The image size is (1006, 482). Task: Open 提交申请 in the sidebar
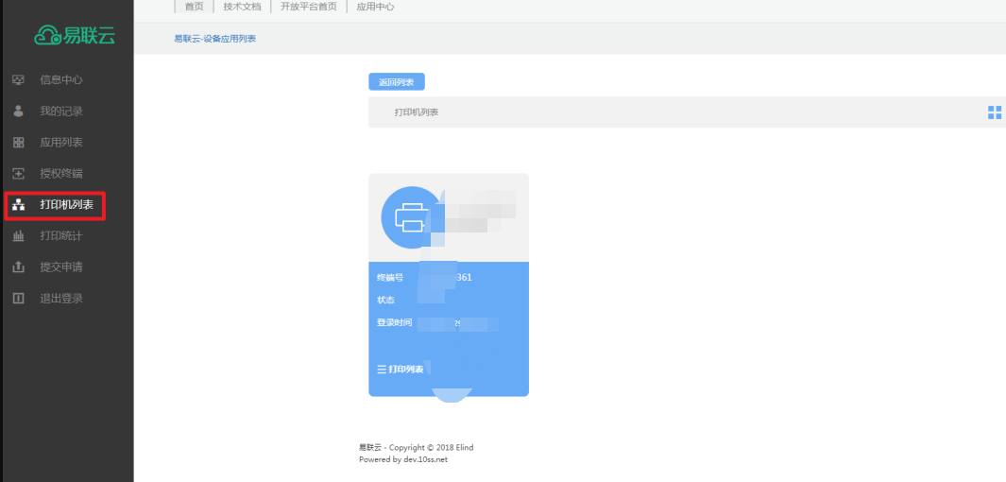tap(61, 267)
